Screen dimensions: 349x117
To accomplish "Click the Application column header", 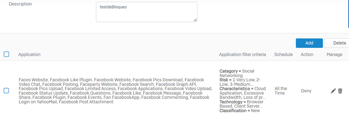I will 29,54.
